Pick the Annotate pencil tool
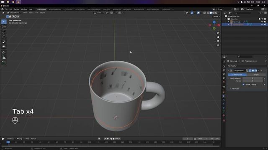The image size is (268, 150). click(4, 52)
